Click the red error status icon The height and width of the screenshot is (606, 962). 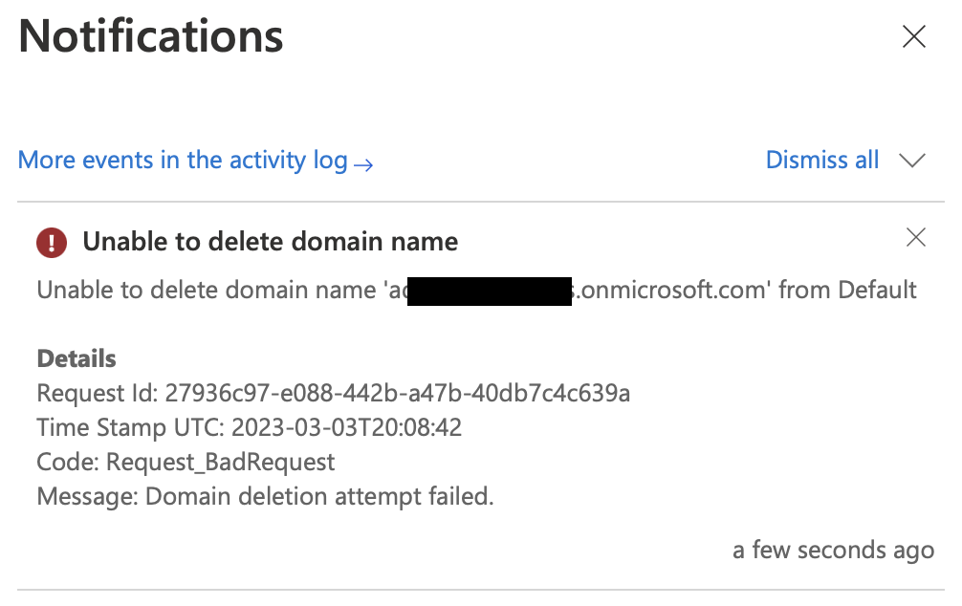coord(52,243)
